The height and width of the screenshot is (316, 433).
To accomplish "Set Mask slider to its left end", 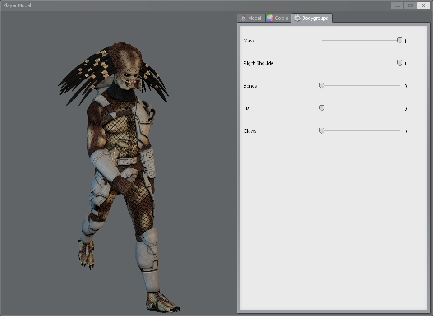I will point(322,41).
